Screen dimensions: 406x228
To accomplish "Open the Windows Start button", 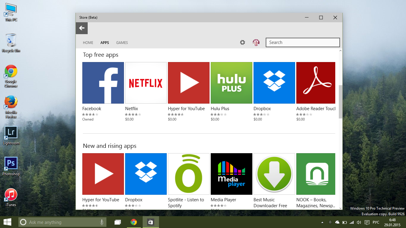I will [x=7, y=222].
